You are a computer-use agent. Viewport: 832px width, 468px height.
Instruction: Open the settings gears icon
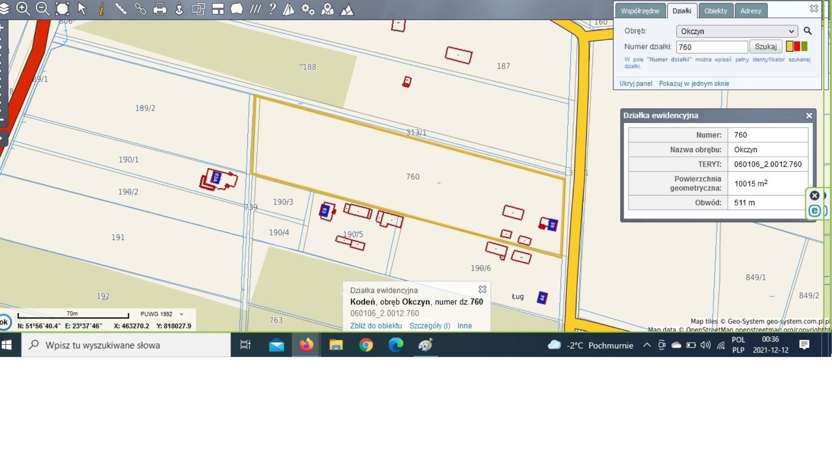[308, 9]
